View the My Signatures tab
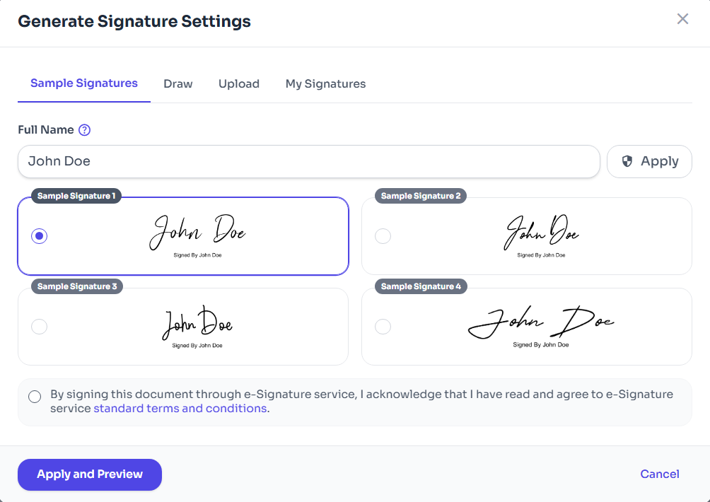The image size is (710, 502). [x=325, y=83]
